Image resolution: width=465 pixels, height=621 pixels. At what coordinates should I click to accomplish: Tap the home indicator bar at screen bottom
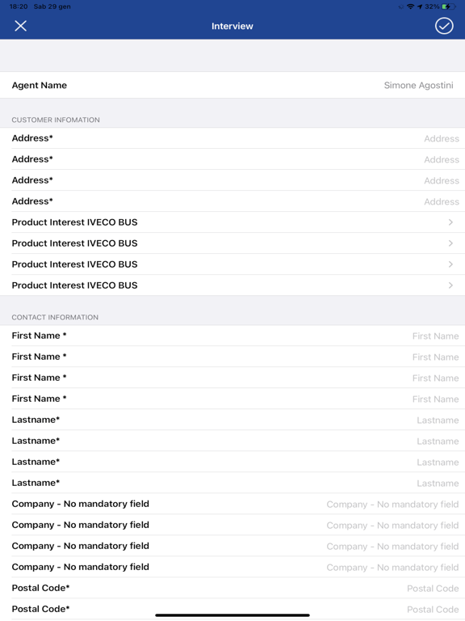pos(232,615)
